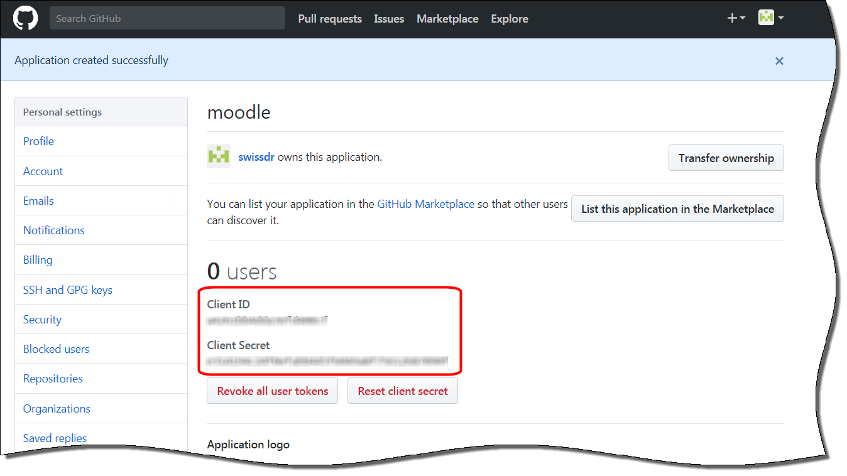Click the Personal settings sidebar header
The height and width of the screenshot is (476, 847).
[x=62, y=112]
